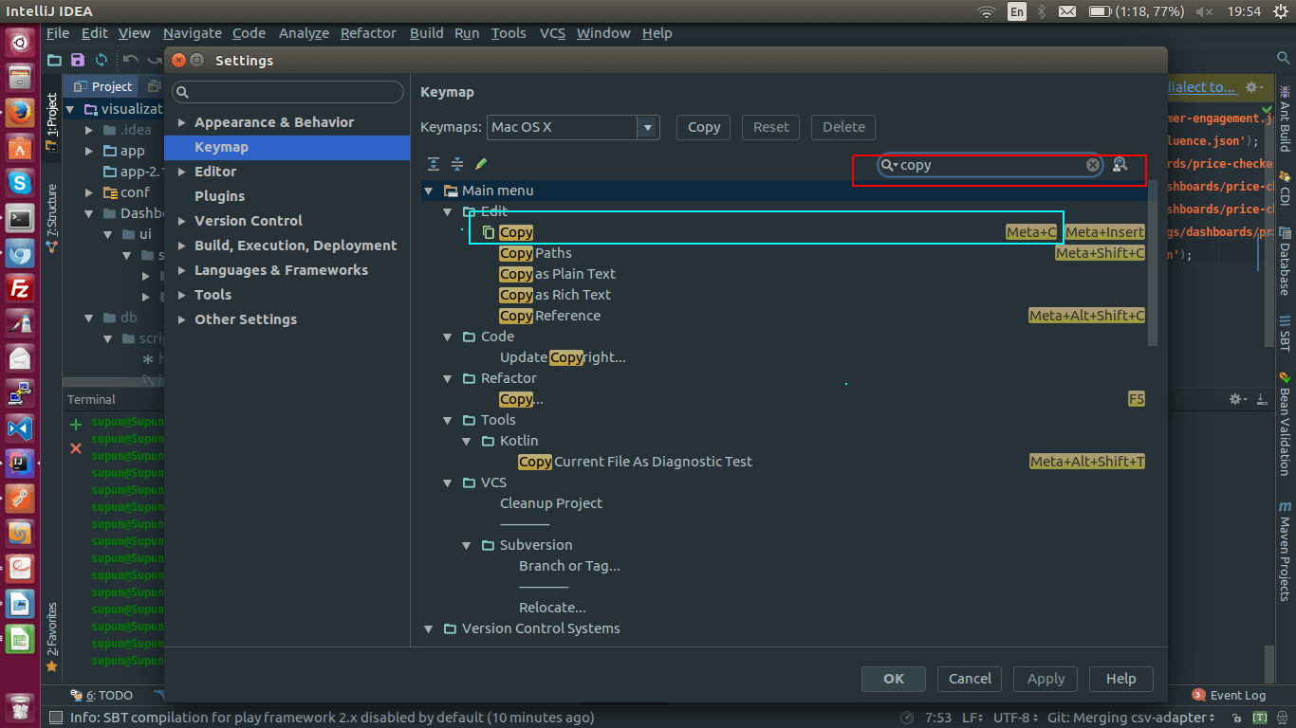The image size is (1296, 728).
Task: Click the keymap list vertical scrollbar
Action: coord(1154,264)
